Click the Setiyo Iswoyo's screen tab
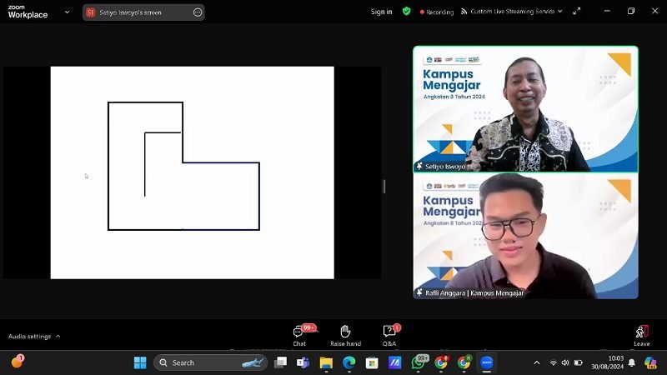This screenshot has width=667, height=375. 143,12
